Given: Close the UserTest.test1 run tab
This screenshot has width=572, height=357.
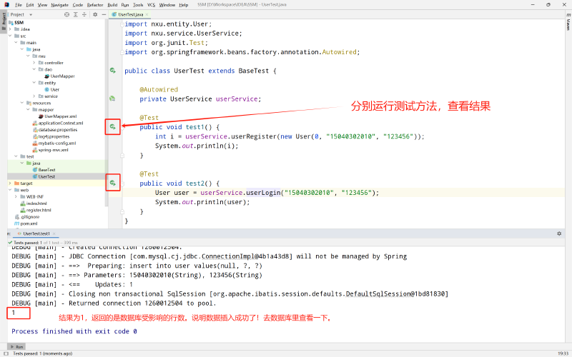Looking at the screenshot, I should point(54,233).
